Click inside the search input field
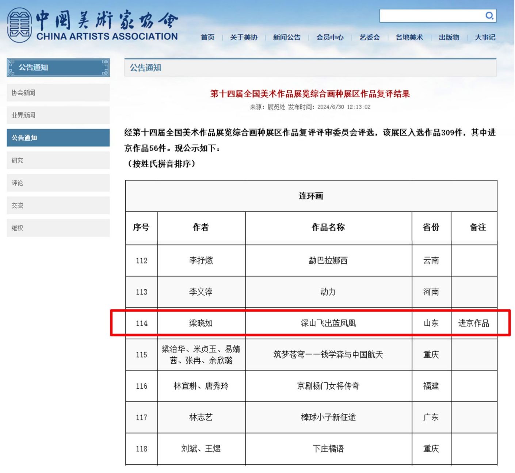515x473 pixels. 431,16
